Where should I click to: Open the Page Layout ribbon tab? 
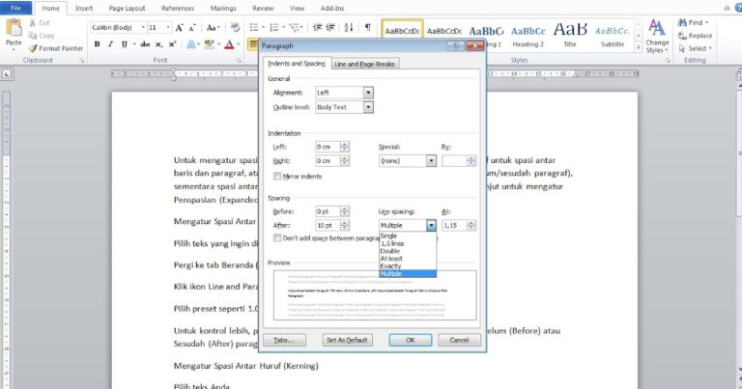point(127,8)
